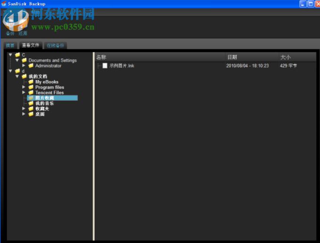Screen dimensions: 320x243
Task: Expand the 桌面 folder
Action: pos(24,114)
